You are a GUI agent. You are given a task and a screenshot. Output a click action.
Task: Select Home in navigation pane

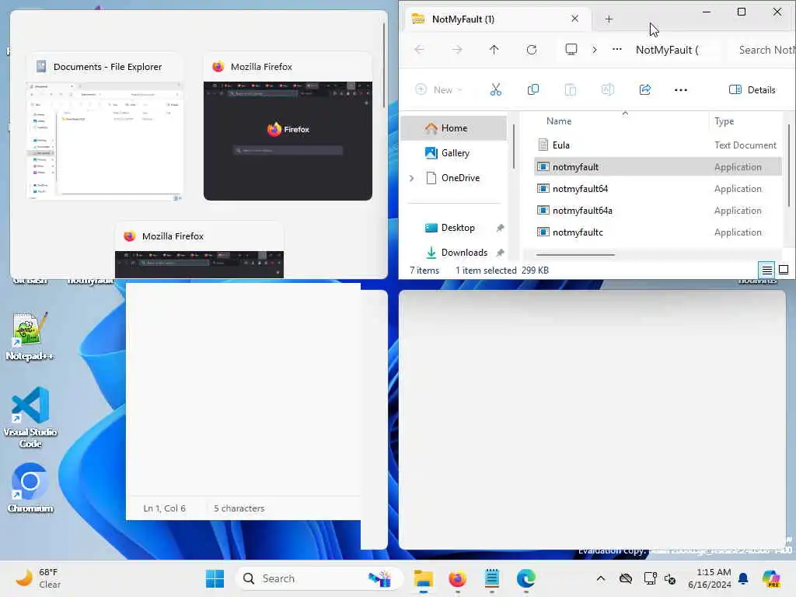pos(454,128)
